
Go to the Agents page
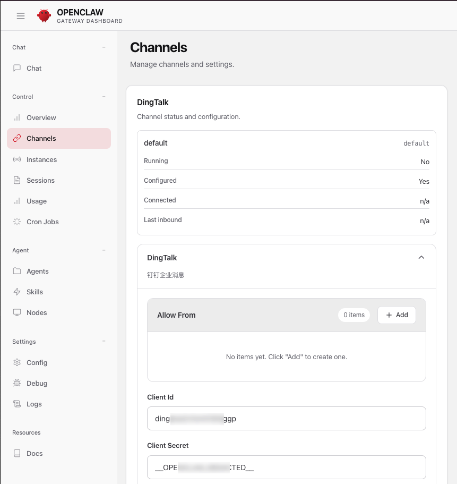pyautogui.click(x=37, y=271)
